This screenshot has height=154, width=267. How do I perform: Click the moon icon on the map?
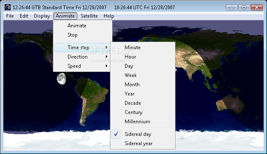(61, 79)
